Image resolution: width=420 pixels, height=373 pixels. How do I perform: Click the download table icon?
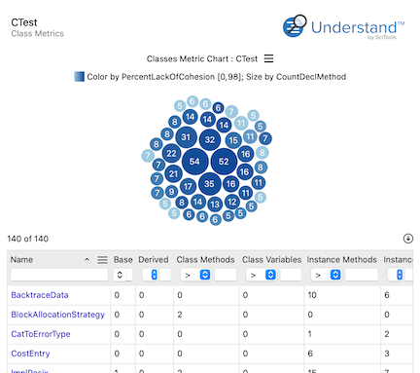(x=408, y=239)
